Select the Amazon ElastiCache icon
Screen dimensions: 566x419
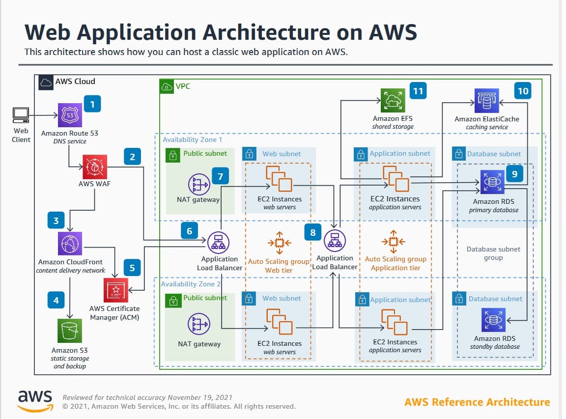[x=486, y=101]
